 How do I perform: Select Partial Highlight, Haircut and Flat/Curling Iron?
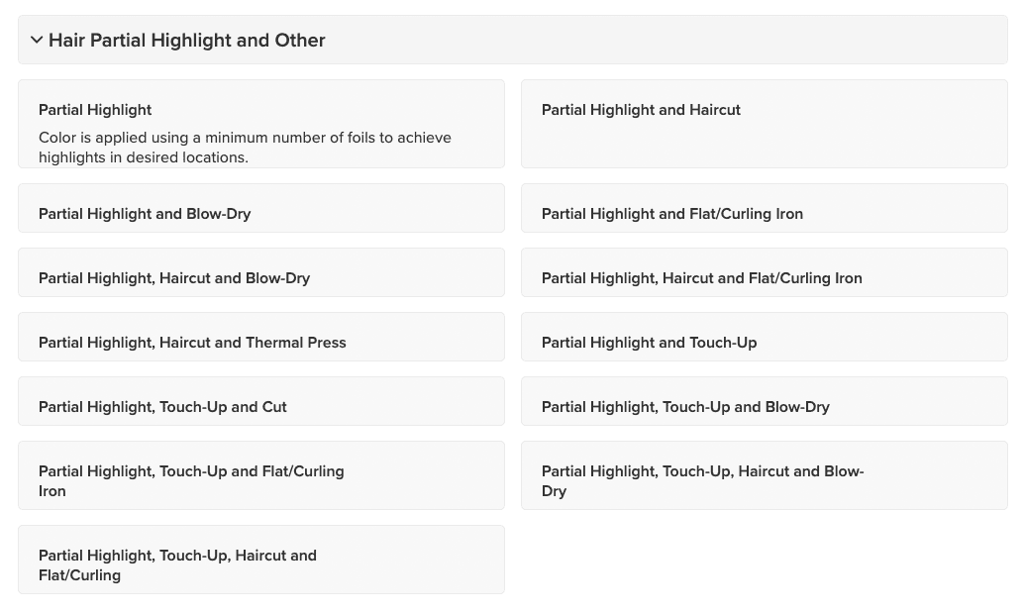[x=765, y=272]
